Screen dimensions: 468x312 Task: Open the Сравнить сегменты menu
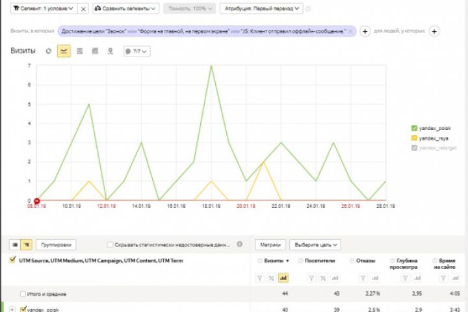point(125,8)
